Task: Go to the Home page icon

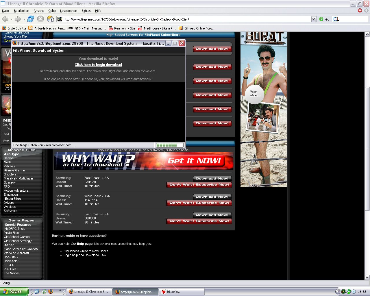Action: [50, 19]
